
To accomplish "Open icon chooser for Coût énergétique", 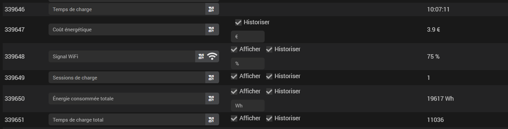I will click(x=211, y=30).
